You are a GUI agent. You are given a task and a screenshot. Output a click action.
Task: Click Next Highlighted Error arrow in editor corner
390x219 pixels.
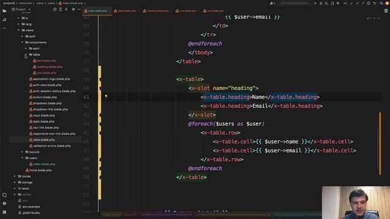pos(378,18)
